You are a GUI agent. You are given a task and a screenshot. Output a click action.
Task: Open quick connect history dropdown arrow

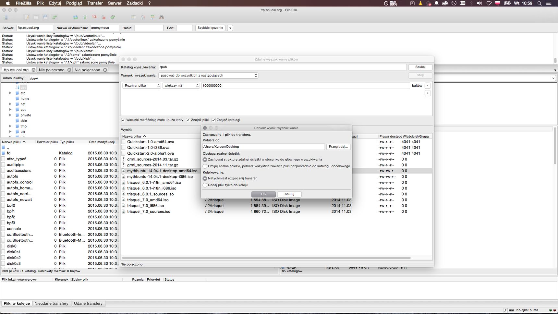pyautogui.click(x=230, y=28)
